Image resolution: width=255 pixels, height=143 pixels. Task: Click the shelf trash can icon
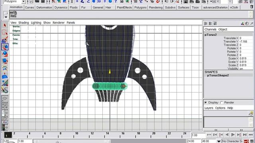[x=251, y=7]
